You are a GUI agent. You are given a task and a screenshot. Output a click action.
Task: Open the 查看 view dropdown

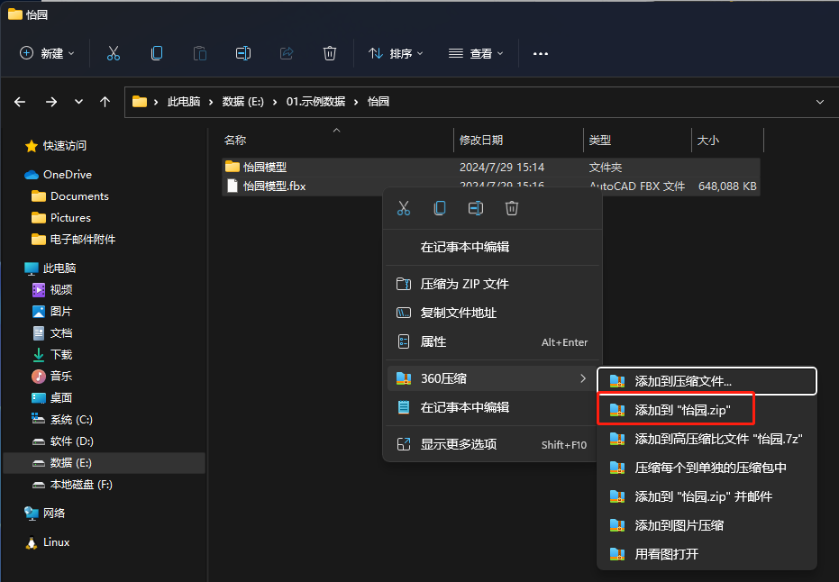[476, 53]
